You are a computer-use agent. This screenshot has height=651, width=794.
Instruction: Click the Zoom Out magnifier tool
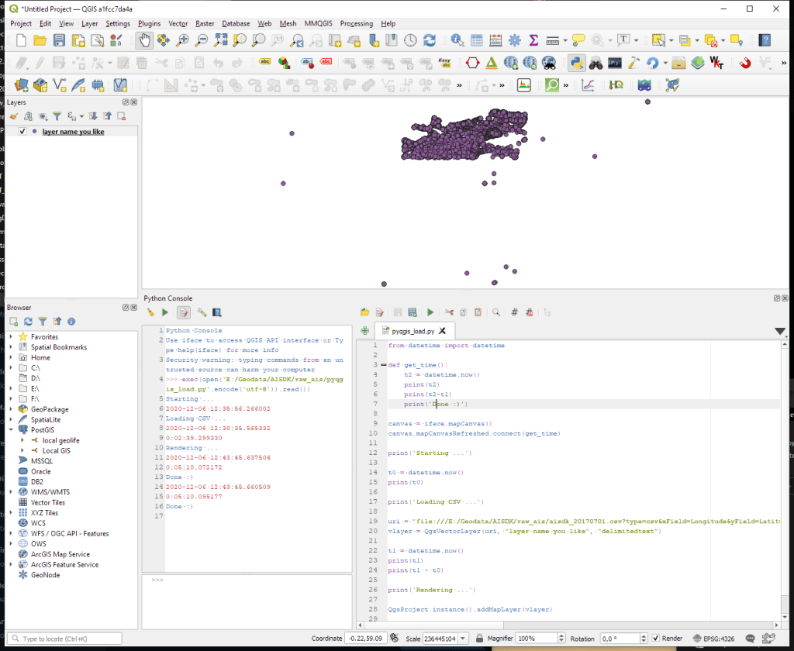[202, 40]
